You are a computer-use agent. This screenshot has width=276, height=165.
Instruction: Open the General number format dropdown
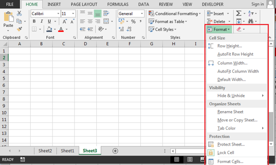142,13
